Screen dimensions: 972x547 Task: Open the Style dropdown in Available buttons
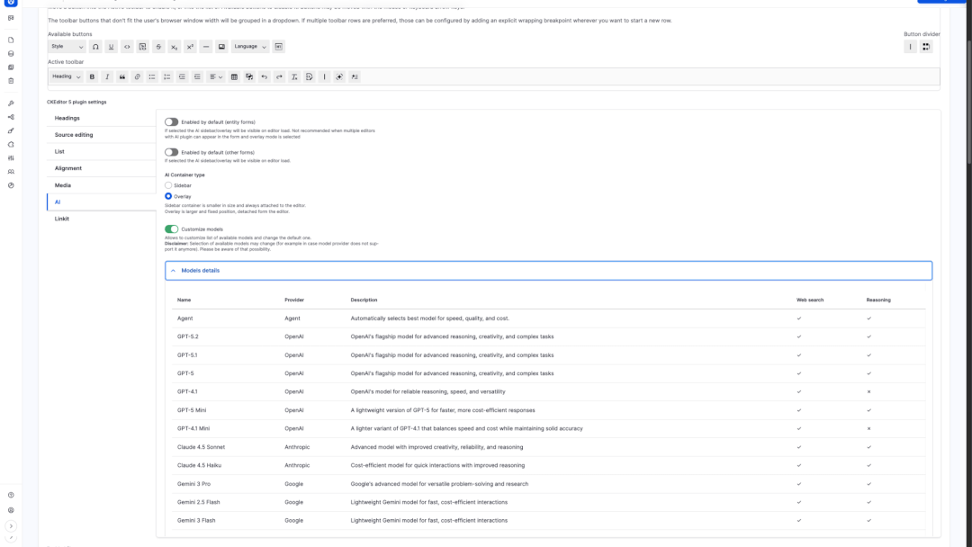67,47
